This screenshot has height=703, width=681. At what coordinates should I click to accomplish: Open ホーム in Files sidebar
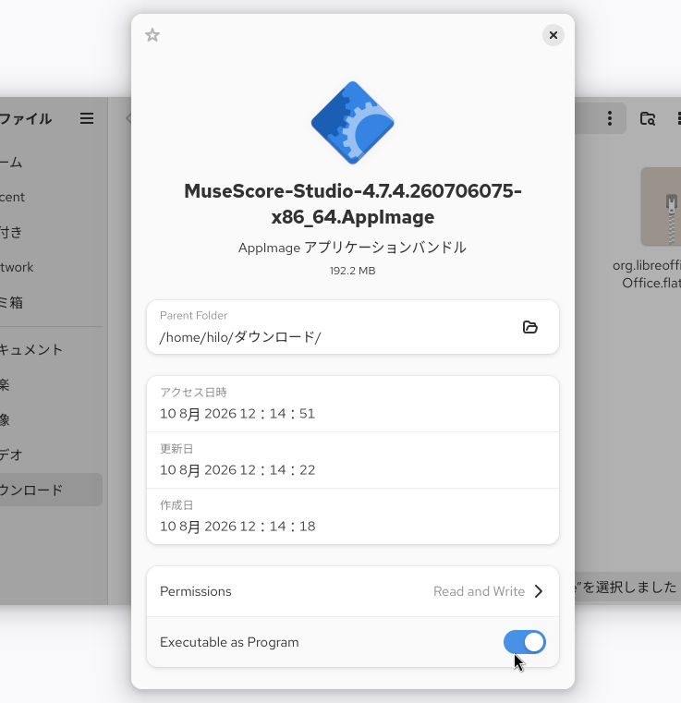click(x=50, y=162)
